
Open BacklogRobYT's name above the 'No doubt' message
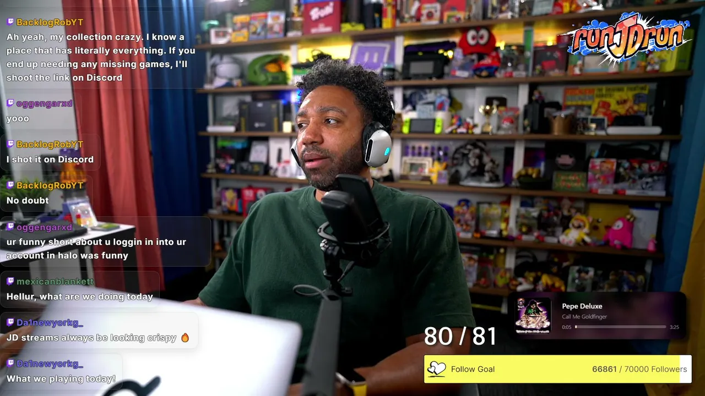pos(50,186)
